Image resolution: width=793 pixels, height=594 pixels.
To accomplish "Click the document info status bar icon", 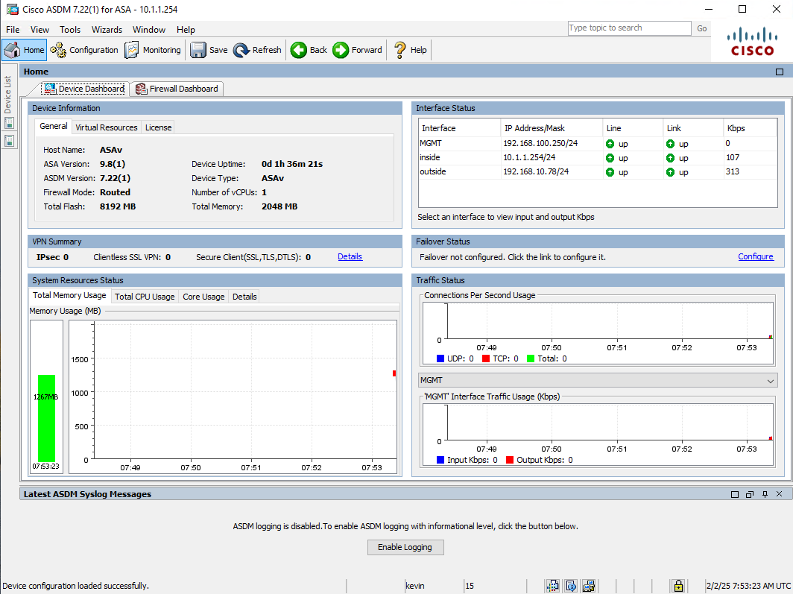I will [x=571, y=586].
